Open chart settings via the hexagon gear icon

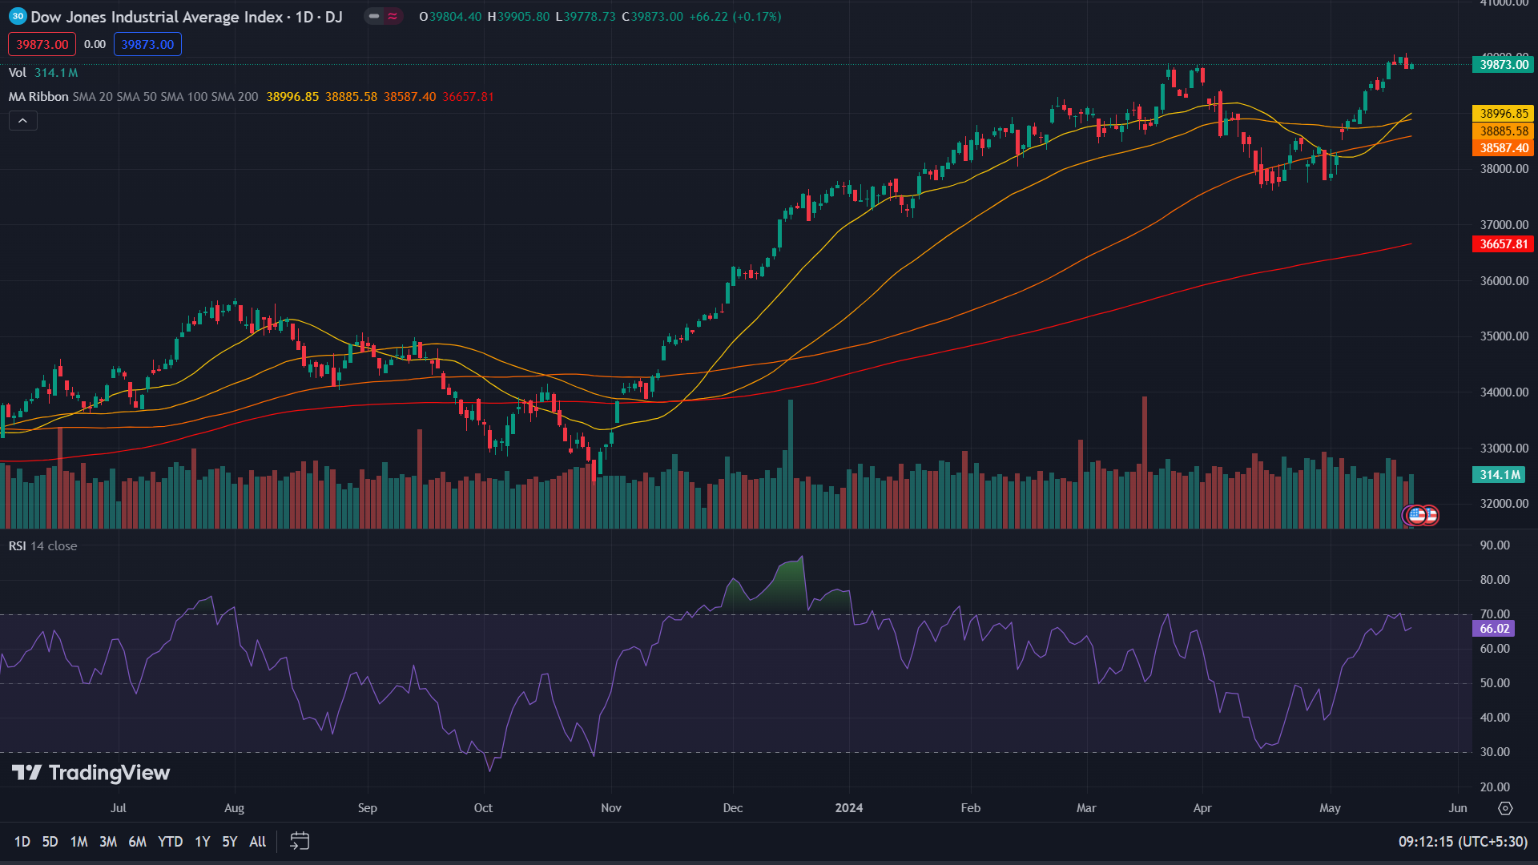tap(1505, 808)
